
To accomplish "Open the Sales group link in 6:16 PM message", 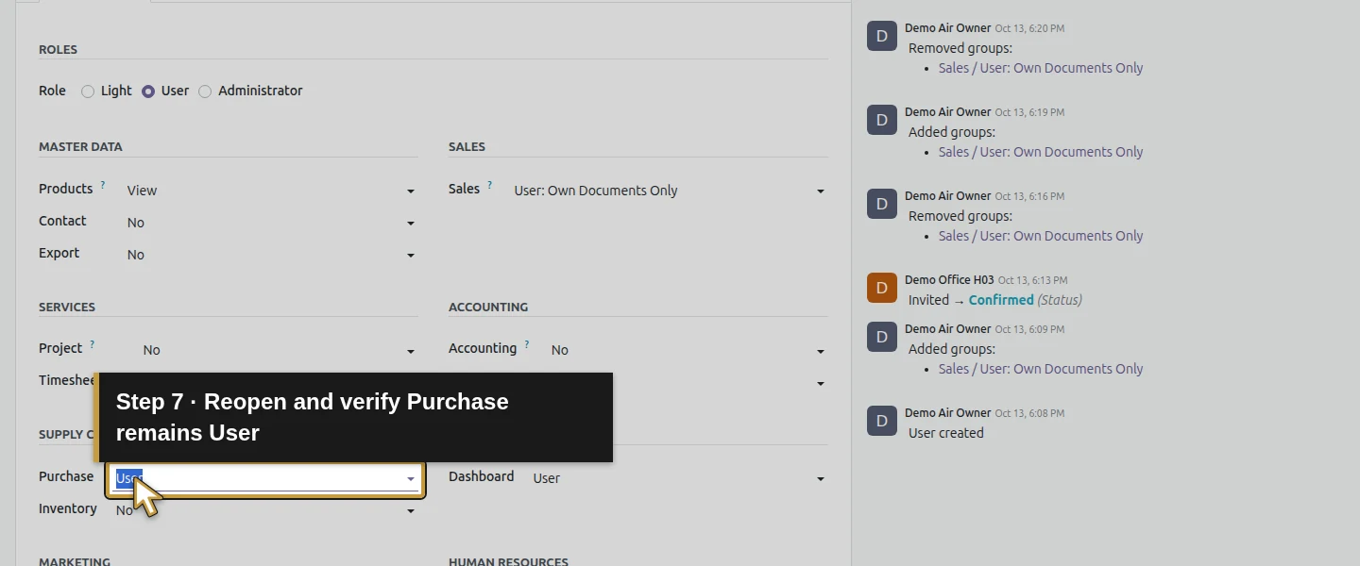I will (x=1041, y=236).
